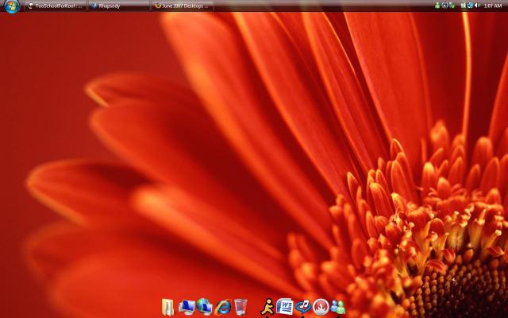Open the red flame dock icon

[x=321, y=307]
